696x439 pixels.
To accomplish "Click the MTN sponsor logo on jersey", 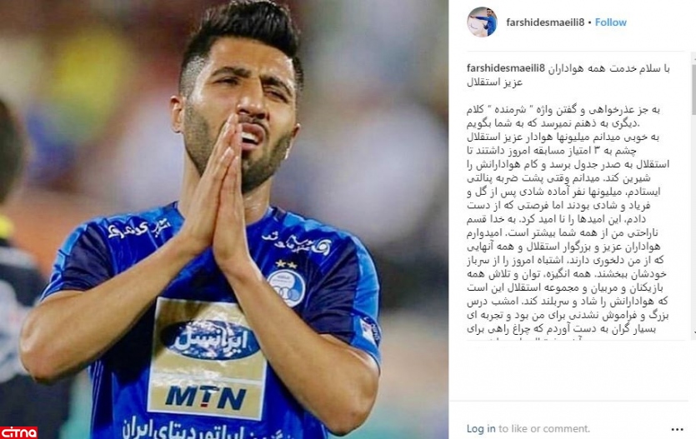I will point(206,397).
